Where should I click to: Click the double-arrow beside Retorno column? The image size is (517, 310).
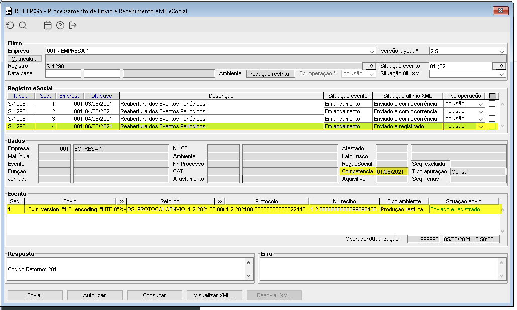220,201
